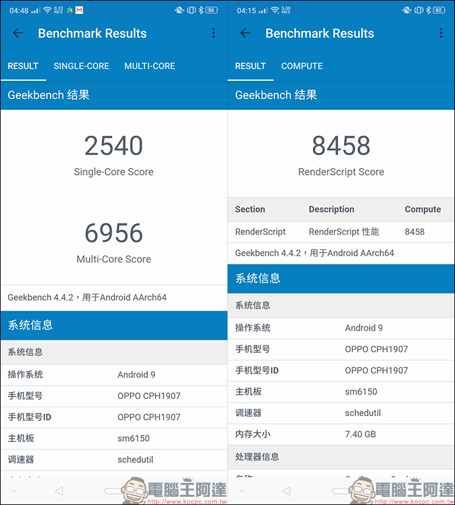Viewport: 455px width, 505px height.
Task: Tap 手机型号ID row on right screen
Action: click(x=341, y=371)
